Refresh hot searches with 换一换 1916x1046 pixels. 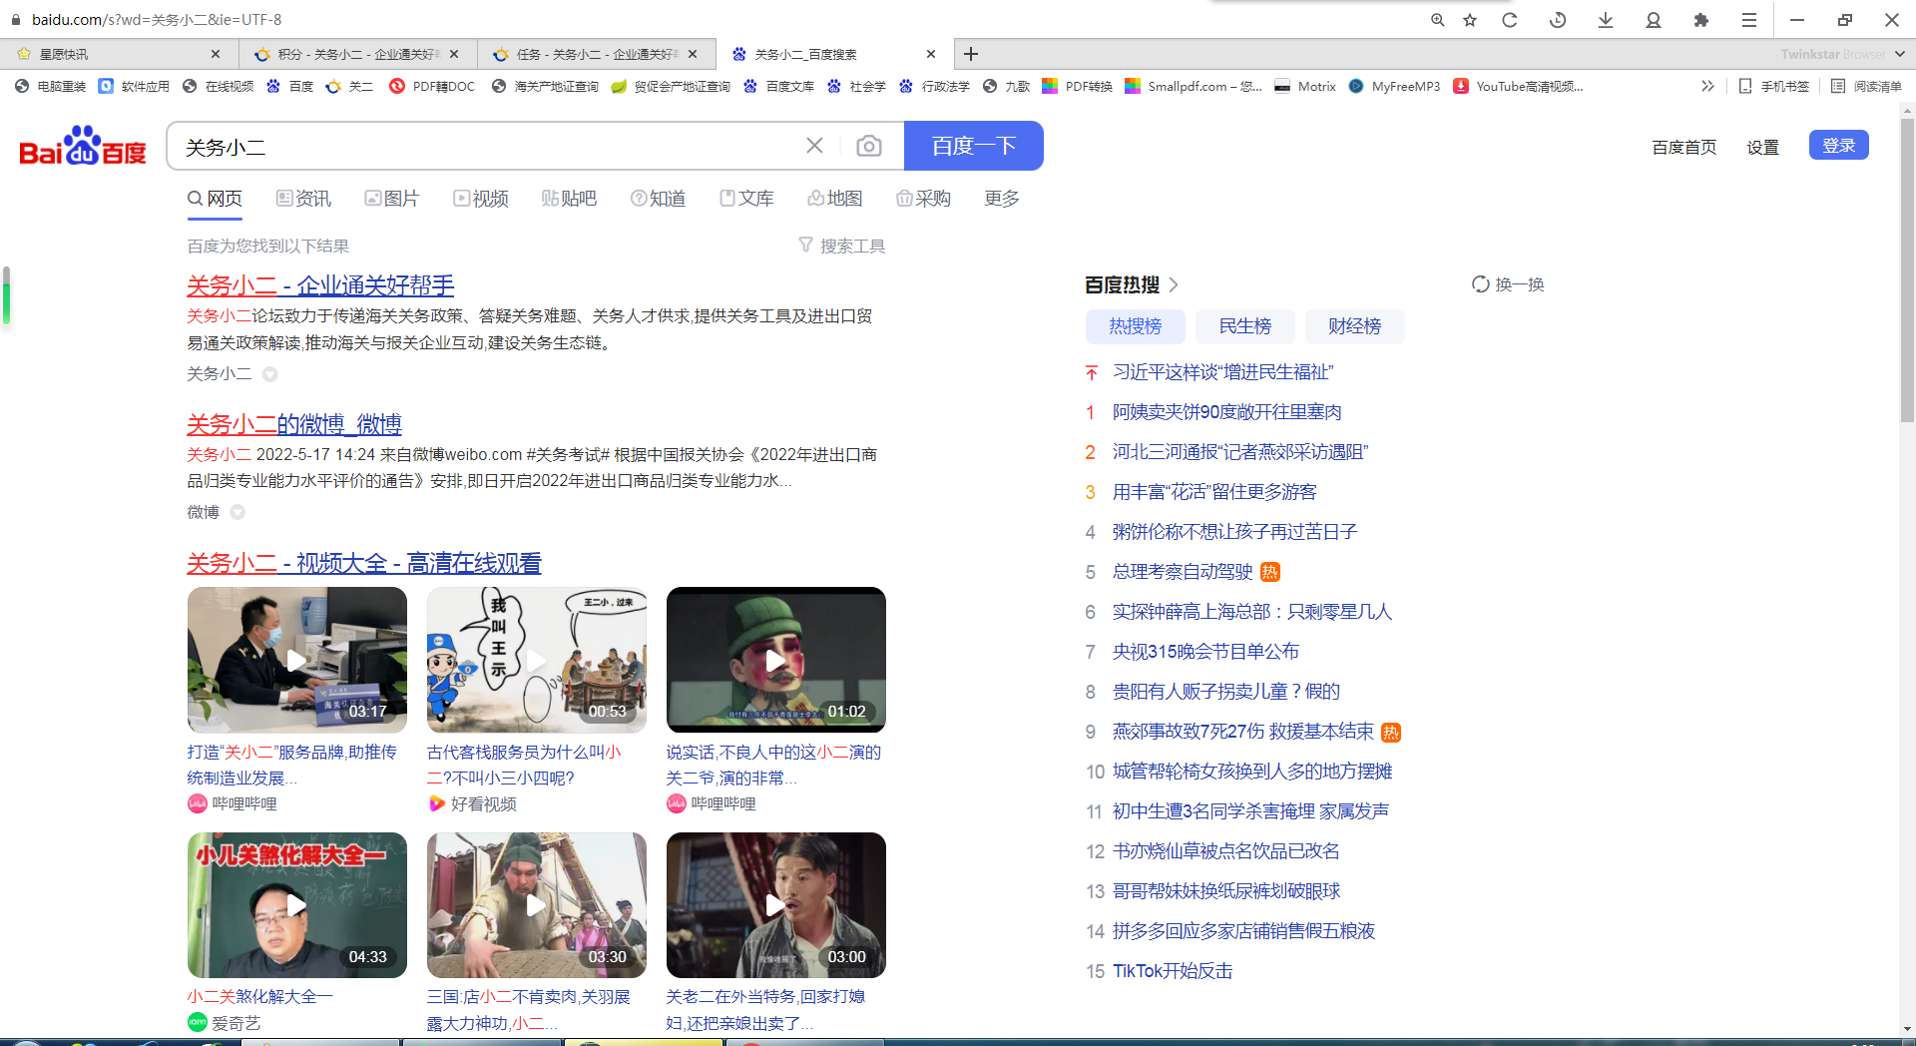[1508, 284]
